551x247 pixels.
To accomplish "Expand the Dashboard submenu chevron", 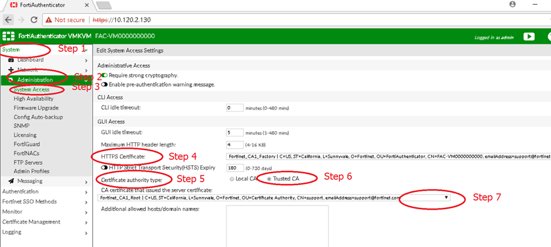I will [86, 60].
